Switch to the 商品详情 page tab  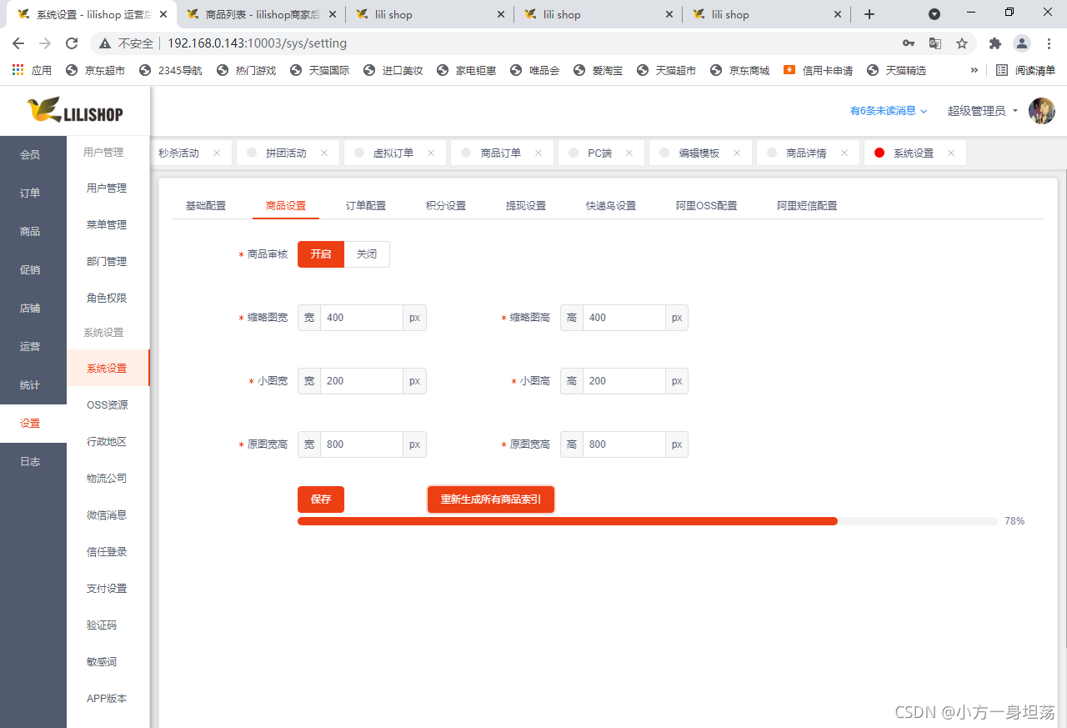click(x=809, y=153)
